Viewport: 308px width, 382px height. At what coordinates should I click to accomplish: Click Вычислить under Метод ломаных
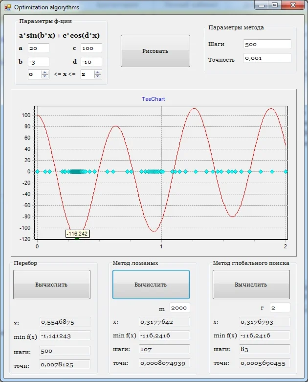(x=151, y=285)
